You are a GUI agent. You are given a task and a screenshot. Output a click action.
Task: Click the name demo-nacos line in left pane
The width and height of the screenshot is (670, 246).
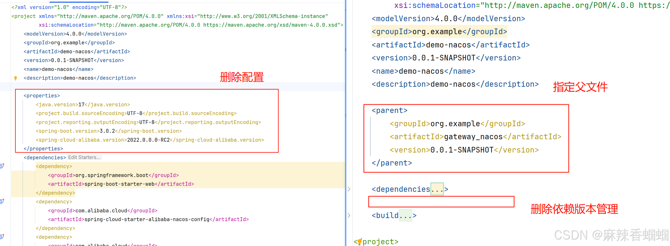point(59,69)
